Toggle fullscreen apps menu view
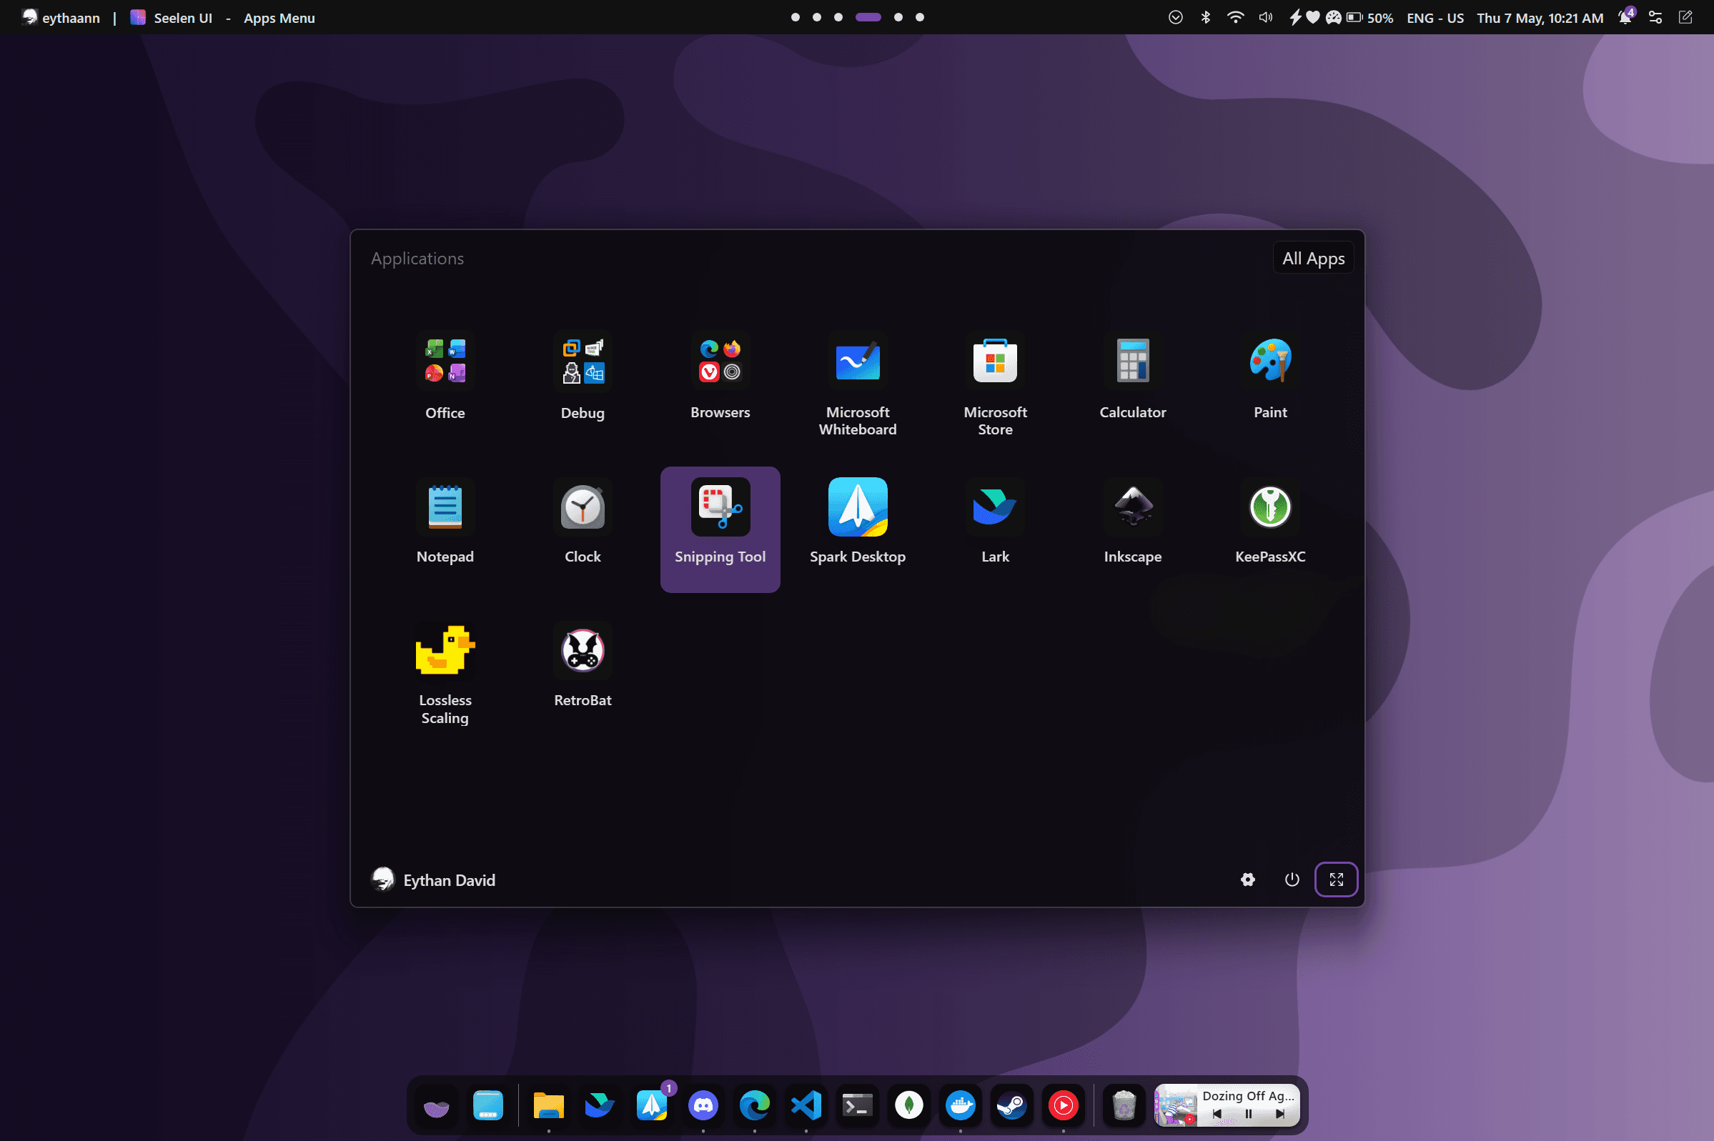This screenshot has height=1141, width=1714. 1336,879
